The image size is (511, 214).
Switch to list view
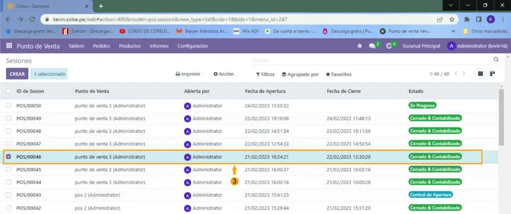pos(481,74)
